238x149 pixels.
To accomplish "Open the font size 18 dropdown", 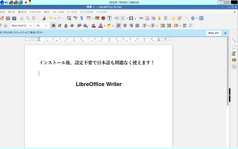I will point(46,26).
